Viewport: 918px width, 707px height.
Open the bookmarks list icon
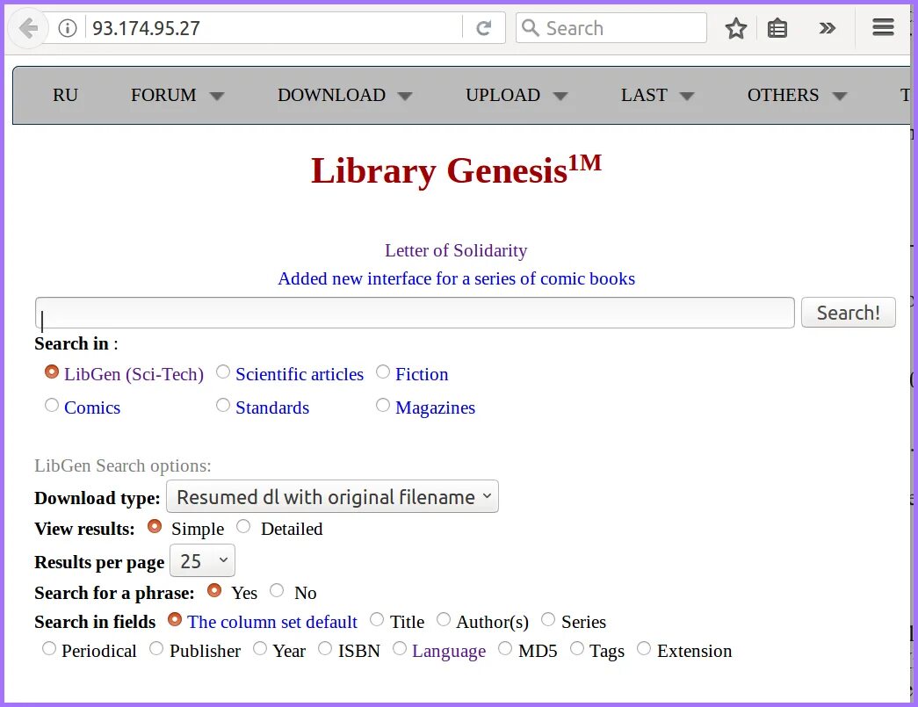click(x=777, y=27)
